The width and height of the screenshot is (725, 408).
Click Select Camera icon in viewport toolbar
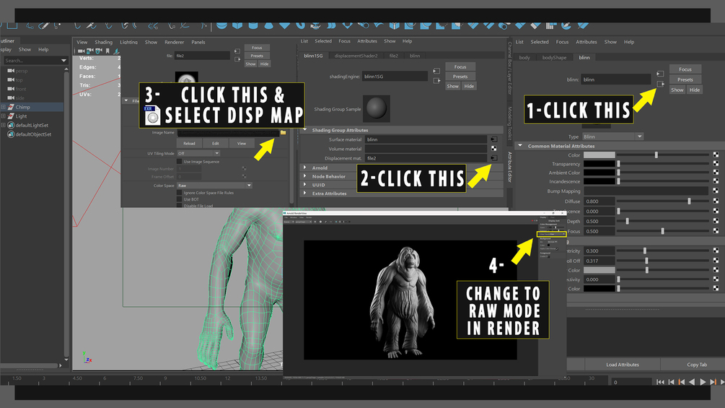(82, 51)
